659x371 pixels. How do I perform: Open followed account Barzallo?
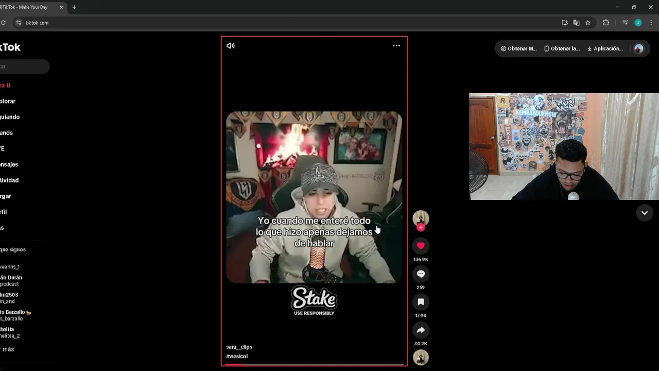(15, 315)
